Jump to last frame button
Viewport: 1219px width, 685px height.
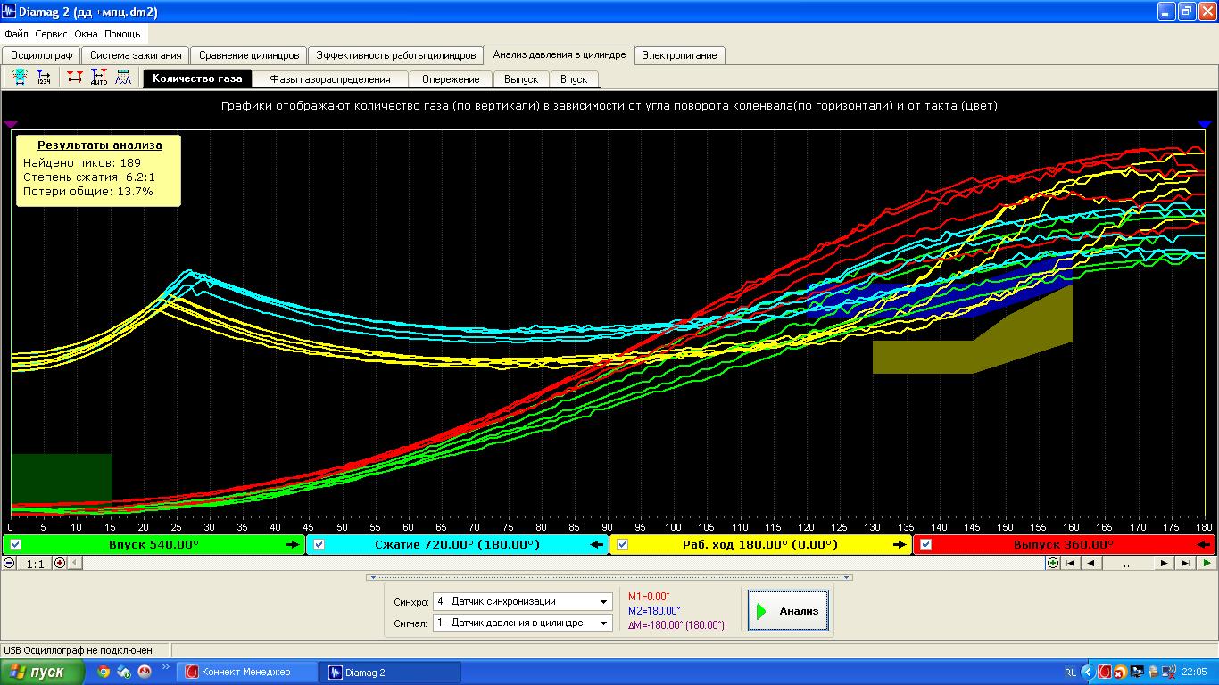click(x=1186, y=563)
